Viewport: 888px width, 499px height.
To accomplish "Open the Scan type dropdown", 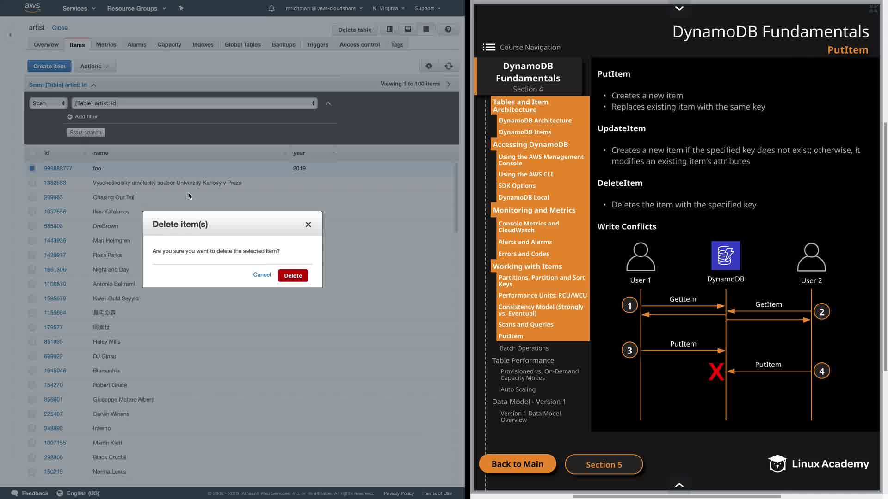I will [48, 103].
